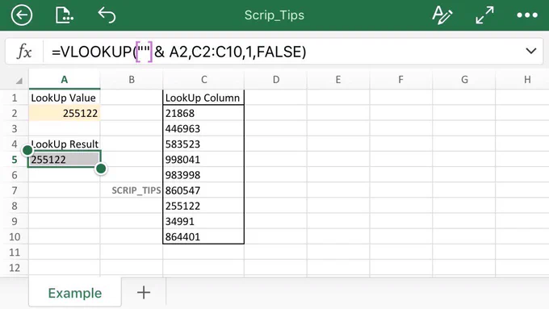Screen dimensions: 549x309
Task: Undo the last action
Action: click(107, 15)
